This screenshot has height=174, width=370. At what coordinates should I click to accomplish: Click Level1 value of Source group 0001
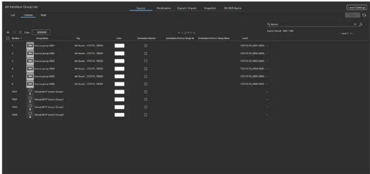click(253, 46)
